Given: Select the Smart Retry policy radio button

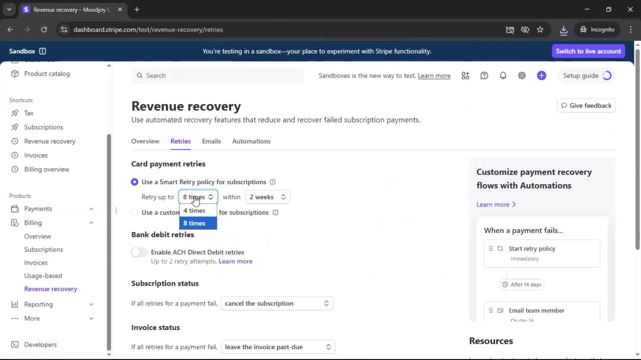Looking at the screenshot, I should click(x=135, y=182).
